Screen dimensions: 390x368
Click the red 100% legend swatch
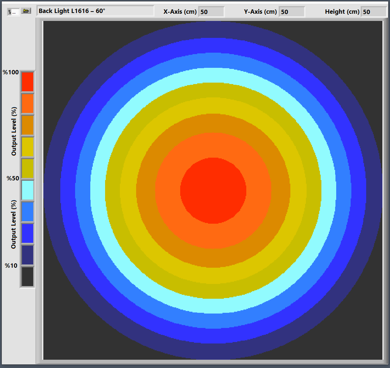click(x=27, y=82)
